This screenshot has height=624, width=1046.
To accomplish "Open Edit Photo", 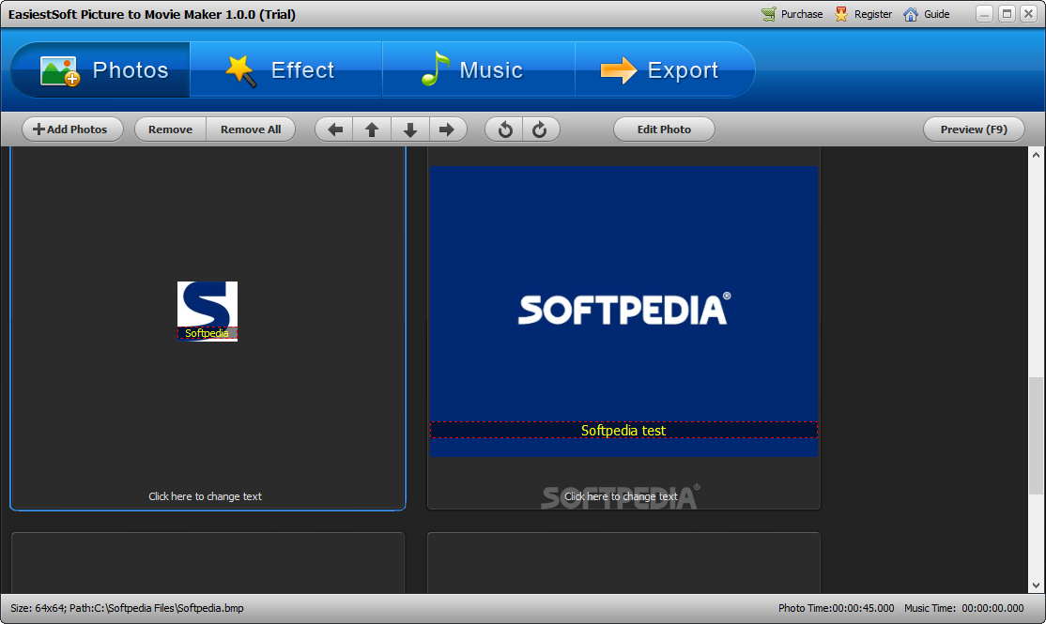I will click(x=664, y=129).
